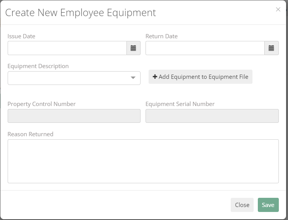Click the Equipment Serial Number label
Screen dimensions: 288x220
(x=180, y=104)
